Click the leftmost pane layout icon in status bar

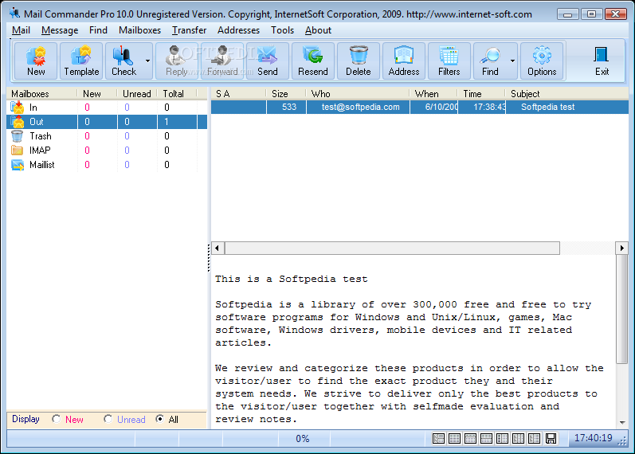tap(438, 438)
